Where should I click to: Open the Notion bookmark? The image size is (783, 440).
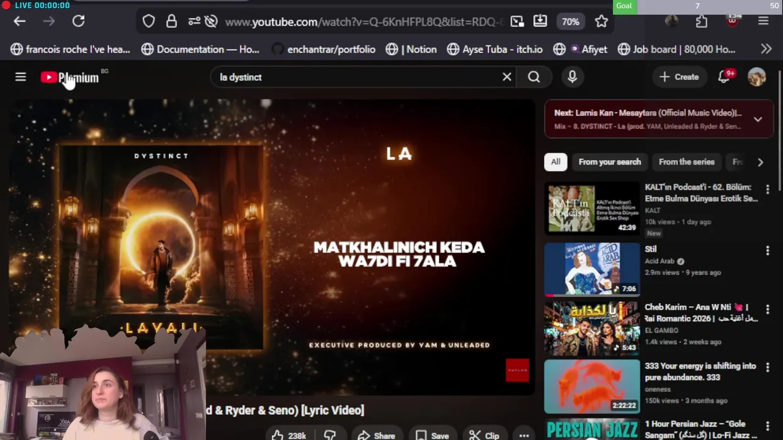pos(411,50)
